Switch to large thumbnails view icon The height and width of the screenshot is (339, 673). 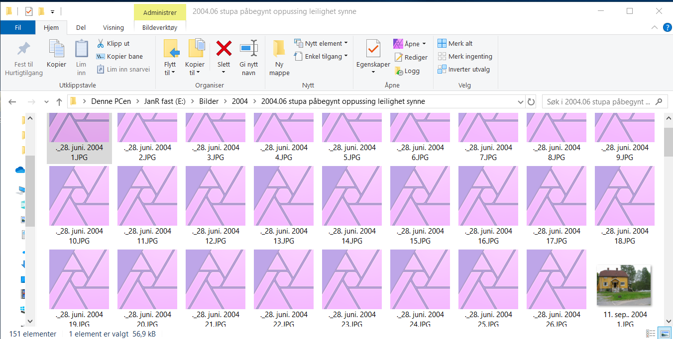pyautogui.click(x=664, y=334)
